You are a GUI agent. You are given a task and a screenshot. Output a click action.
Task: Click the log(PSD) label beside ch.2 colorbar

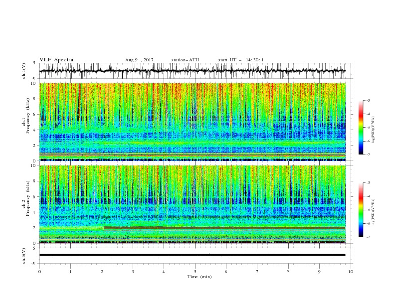click(374, 212)
